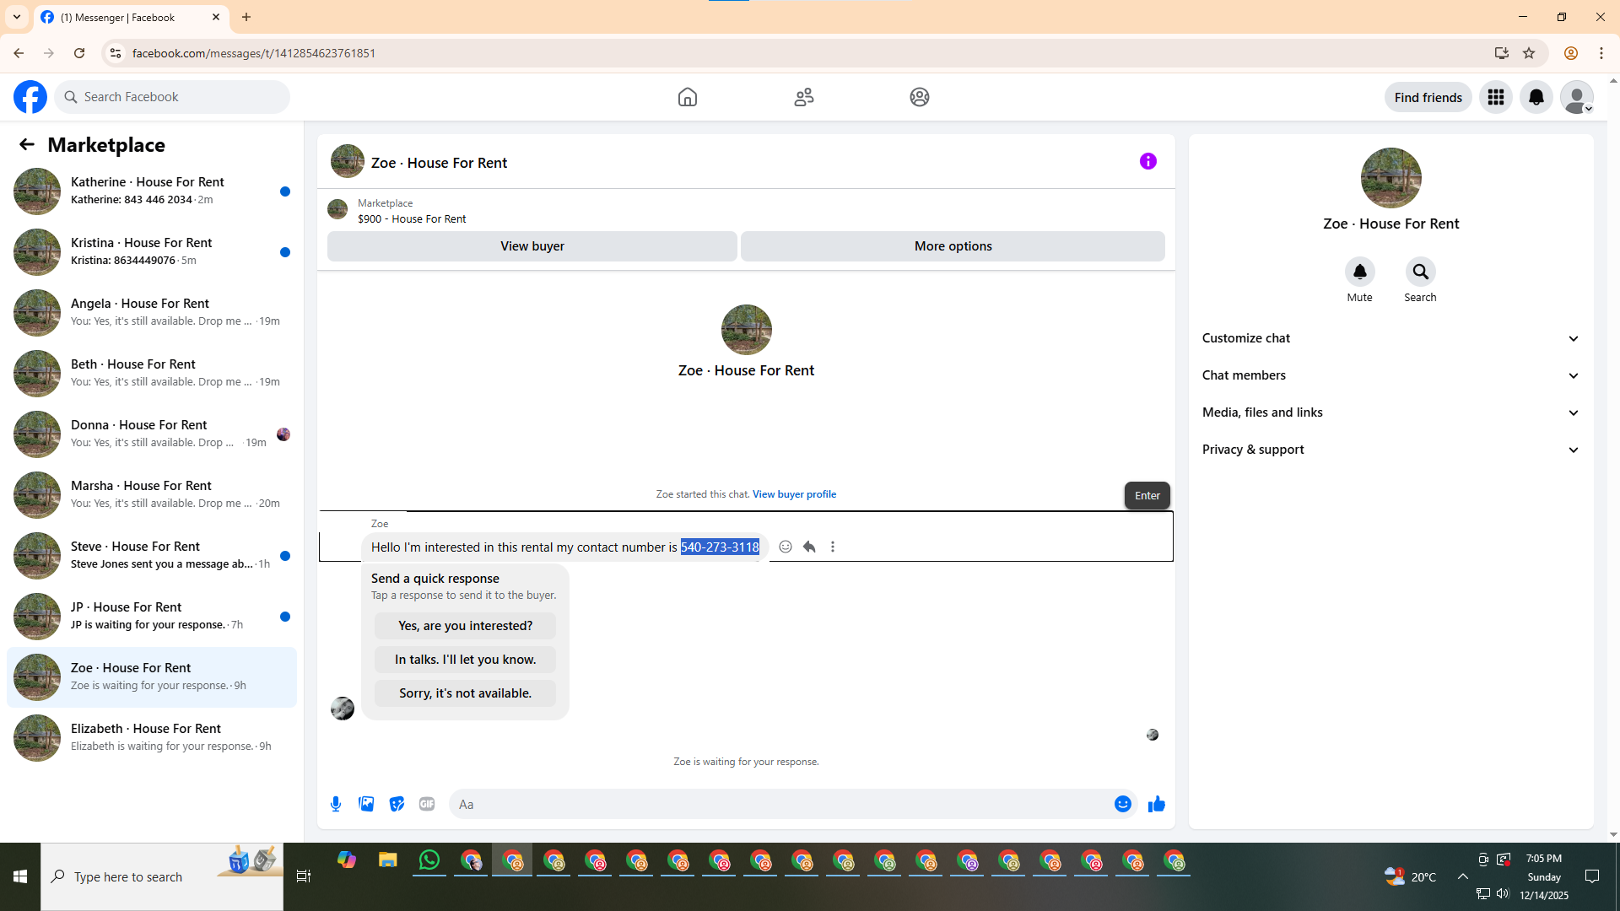Open Steve House For Rent conversation
Viewport: 1620px width, 911px height.
(152, 555)
